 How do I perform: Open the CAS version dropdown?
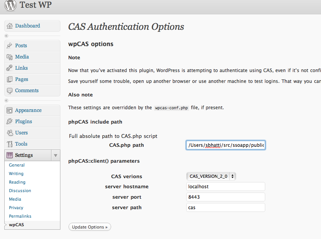point(211,176)
